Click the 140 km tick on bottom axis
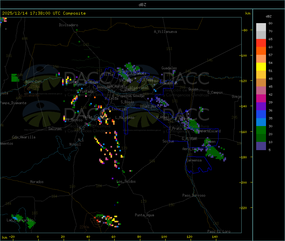Screen dimensions: 285x241 coord(215,237)
